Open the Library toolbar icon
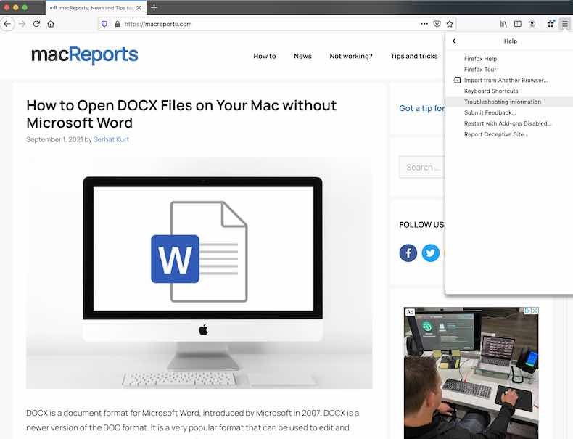 point(503,24)
